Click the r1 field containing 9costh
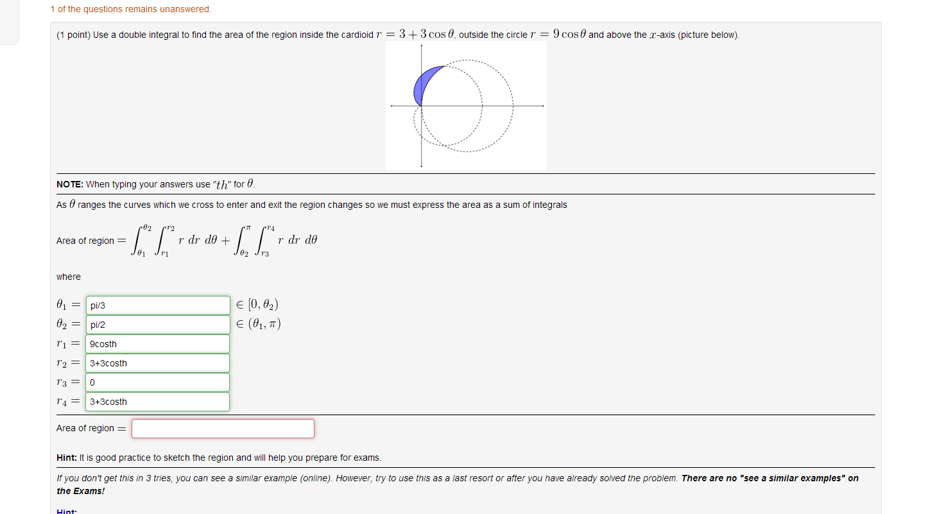937x514 pixels. pos(157,343)
